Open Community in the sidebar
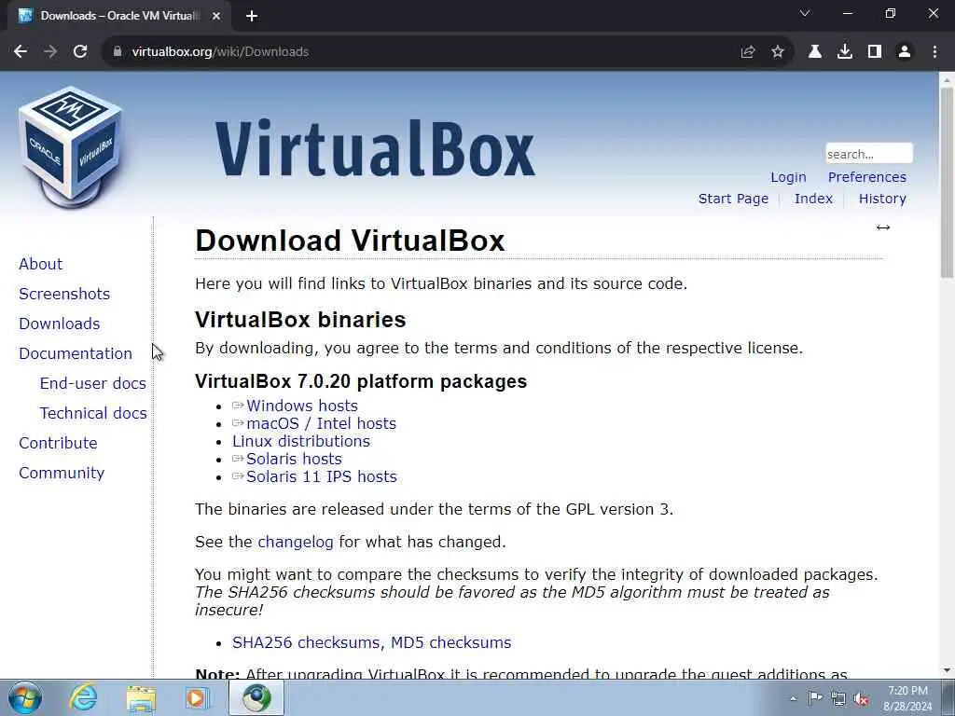The image size is (955, 716). coord(62,473)
